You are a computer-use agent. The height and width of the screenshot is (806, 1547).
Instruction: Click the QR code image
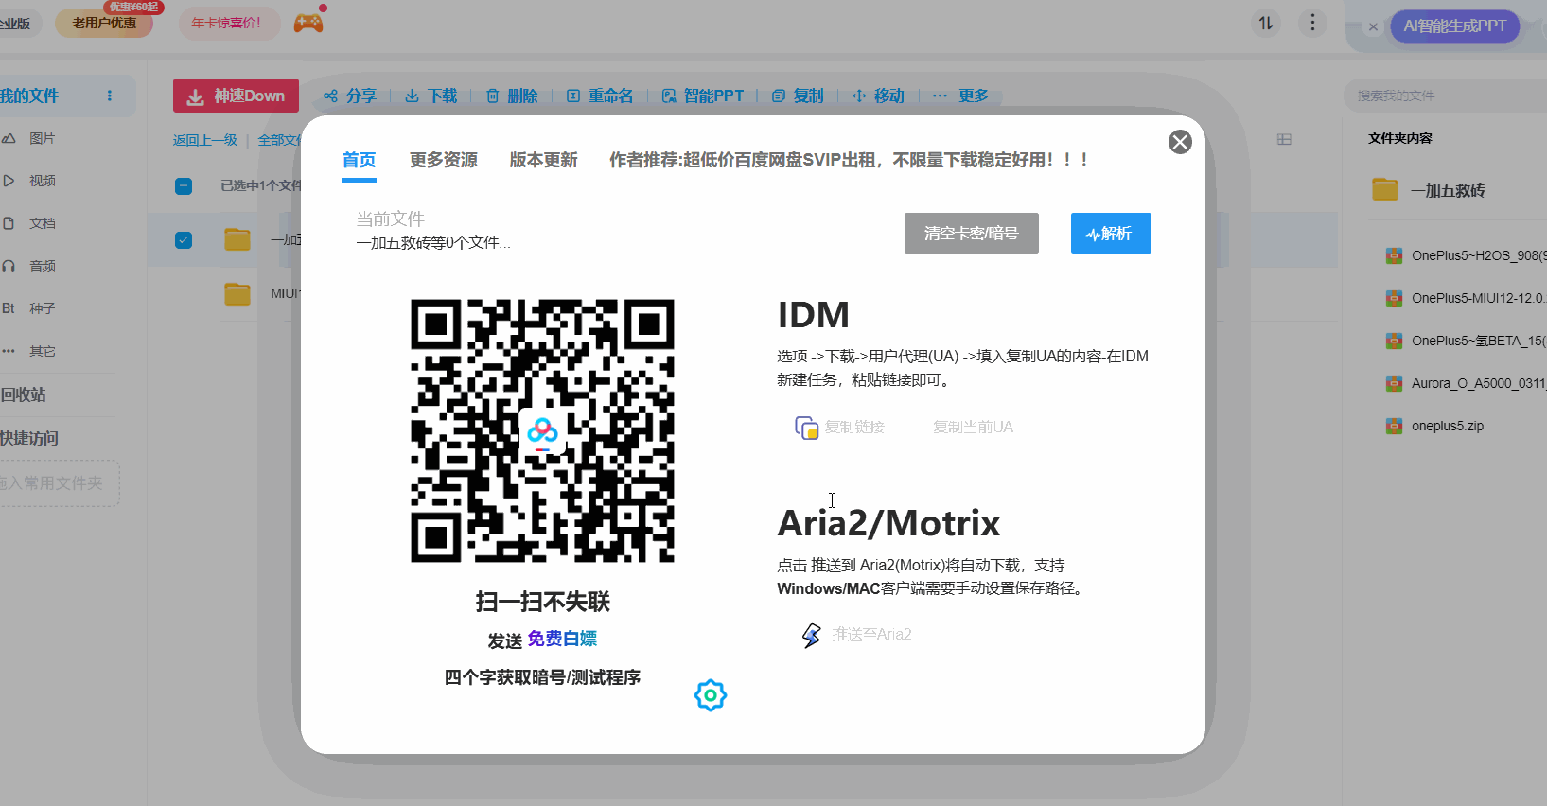coord(542,430)
